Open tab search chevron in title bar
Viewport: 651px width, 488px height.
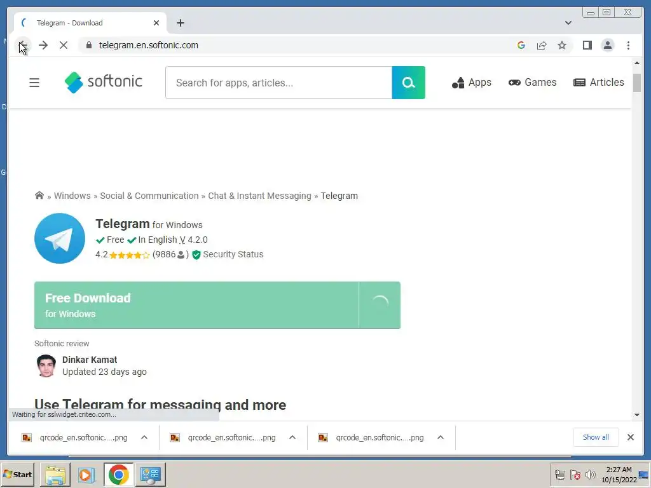click(568, 23)
